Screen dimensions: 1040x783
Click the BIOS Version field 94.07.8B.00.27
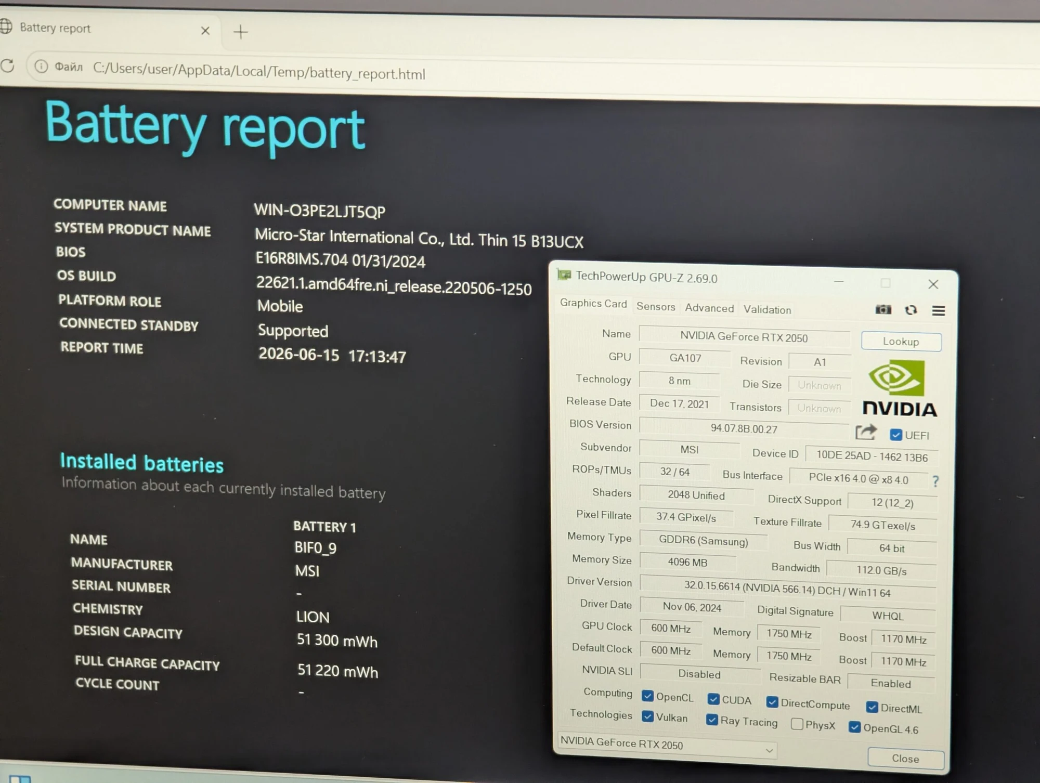[x=744, y=428]
